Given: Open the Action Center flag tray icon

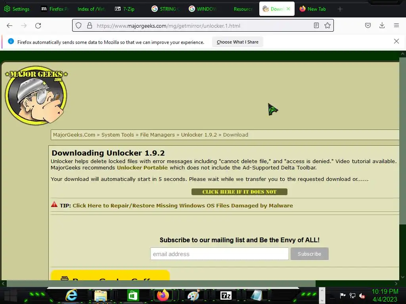Looking at the screenshot, I should 343,295.
